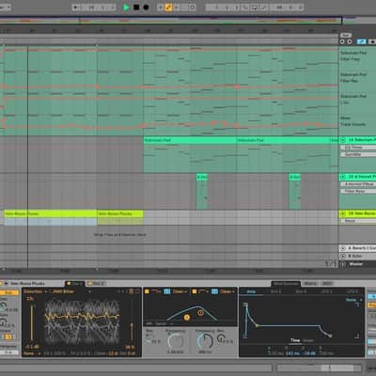This screenshot has width=376, height=376.
Task: Unfold the A Reverb return track
Action: [342, 248]
